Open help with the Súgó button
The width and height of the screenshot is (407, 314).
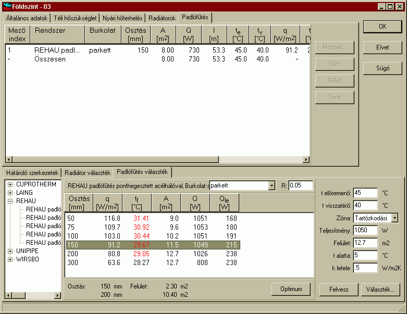pos(383,68)
